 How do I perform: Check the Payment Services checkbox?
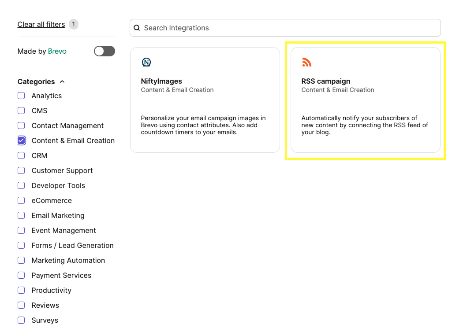(21, 275)
